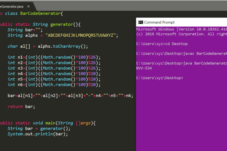Close the eGenerator.java editor tab
The height and width of the screenshot is (151, 227).
tap(28, 7)
